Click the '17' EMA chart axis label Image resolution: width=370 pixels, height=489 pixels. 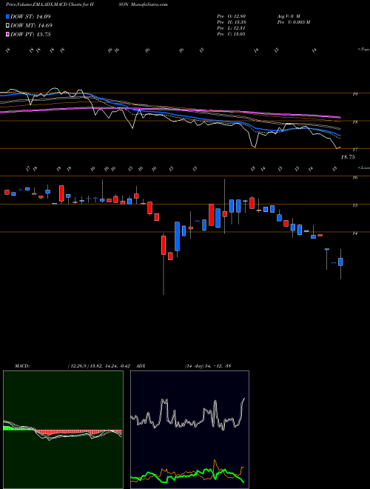click(x=354, y=150)
